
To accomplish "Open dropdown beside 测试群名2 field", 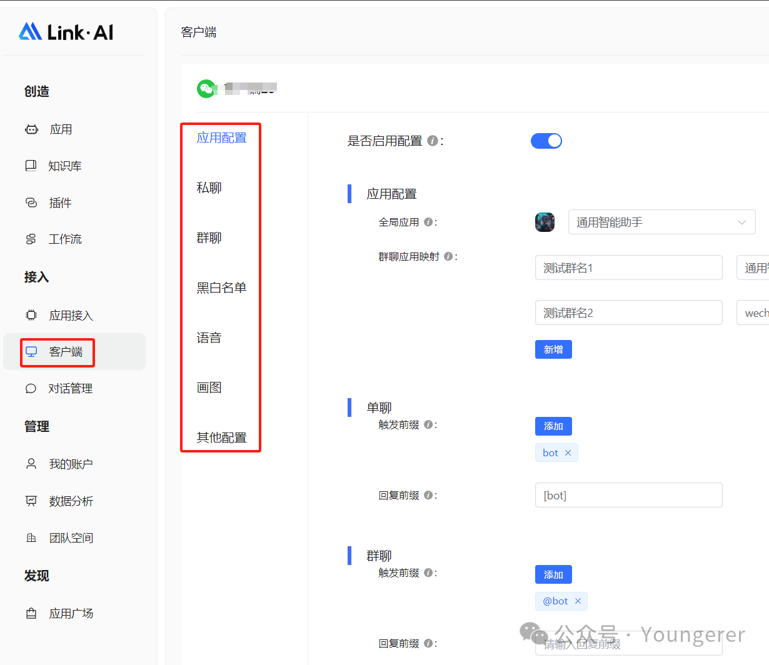I will (753, 313).
